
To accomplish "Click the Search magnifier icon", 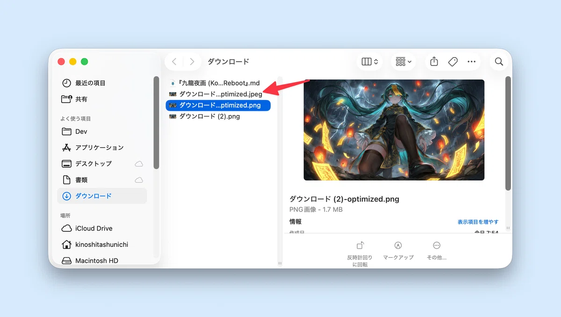I will coord(499,62).
